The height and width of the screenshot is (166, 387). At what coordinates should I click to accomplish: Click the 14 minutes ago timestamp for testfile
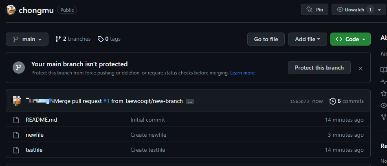tap(344, 150)
